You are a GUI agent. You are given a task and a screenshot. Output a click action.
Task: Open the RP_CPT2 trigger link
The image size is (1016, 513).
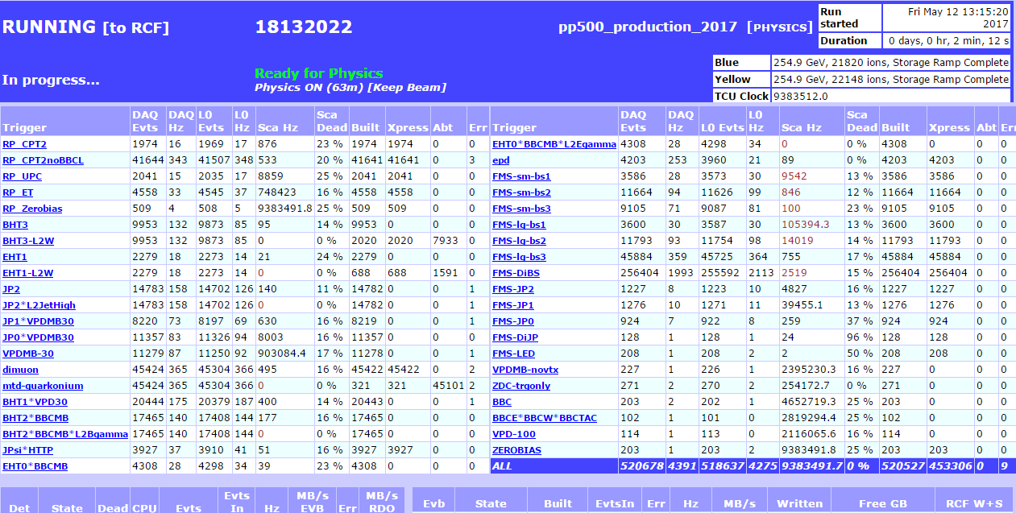(24, 144)
